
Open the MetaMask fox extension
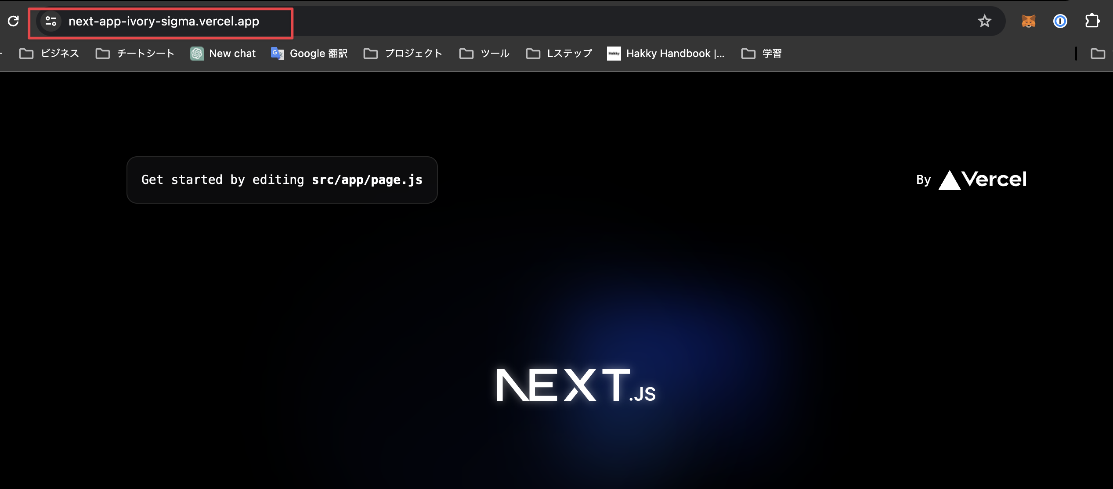coord(1028,21)
